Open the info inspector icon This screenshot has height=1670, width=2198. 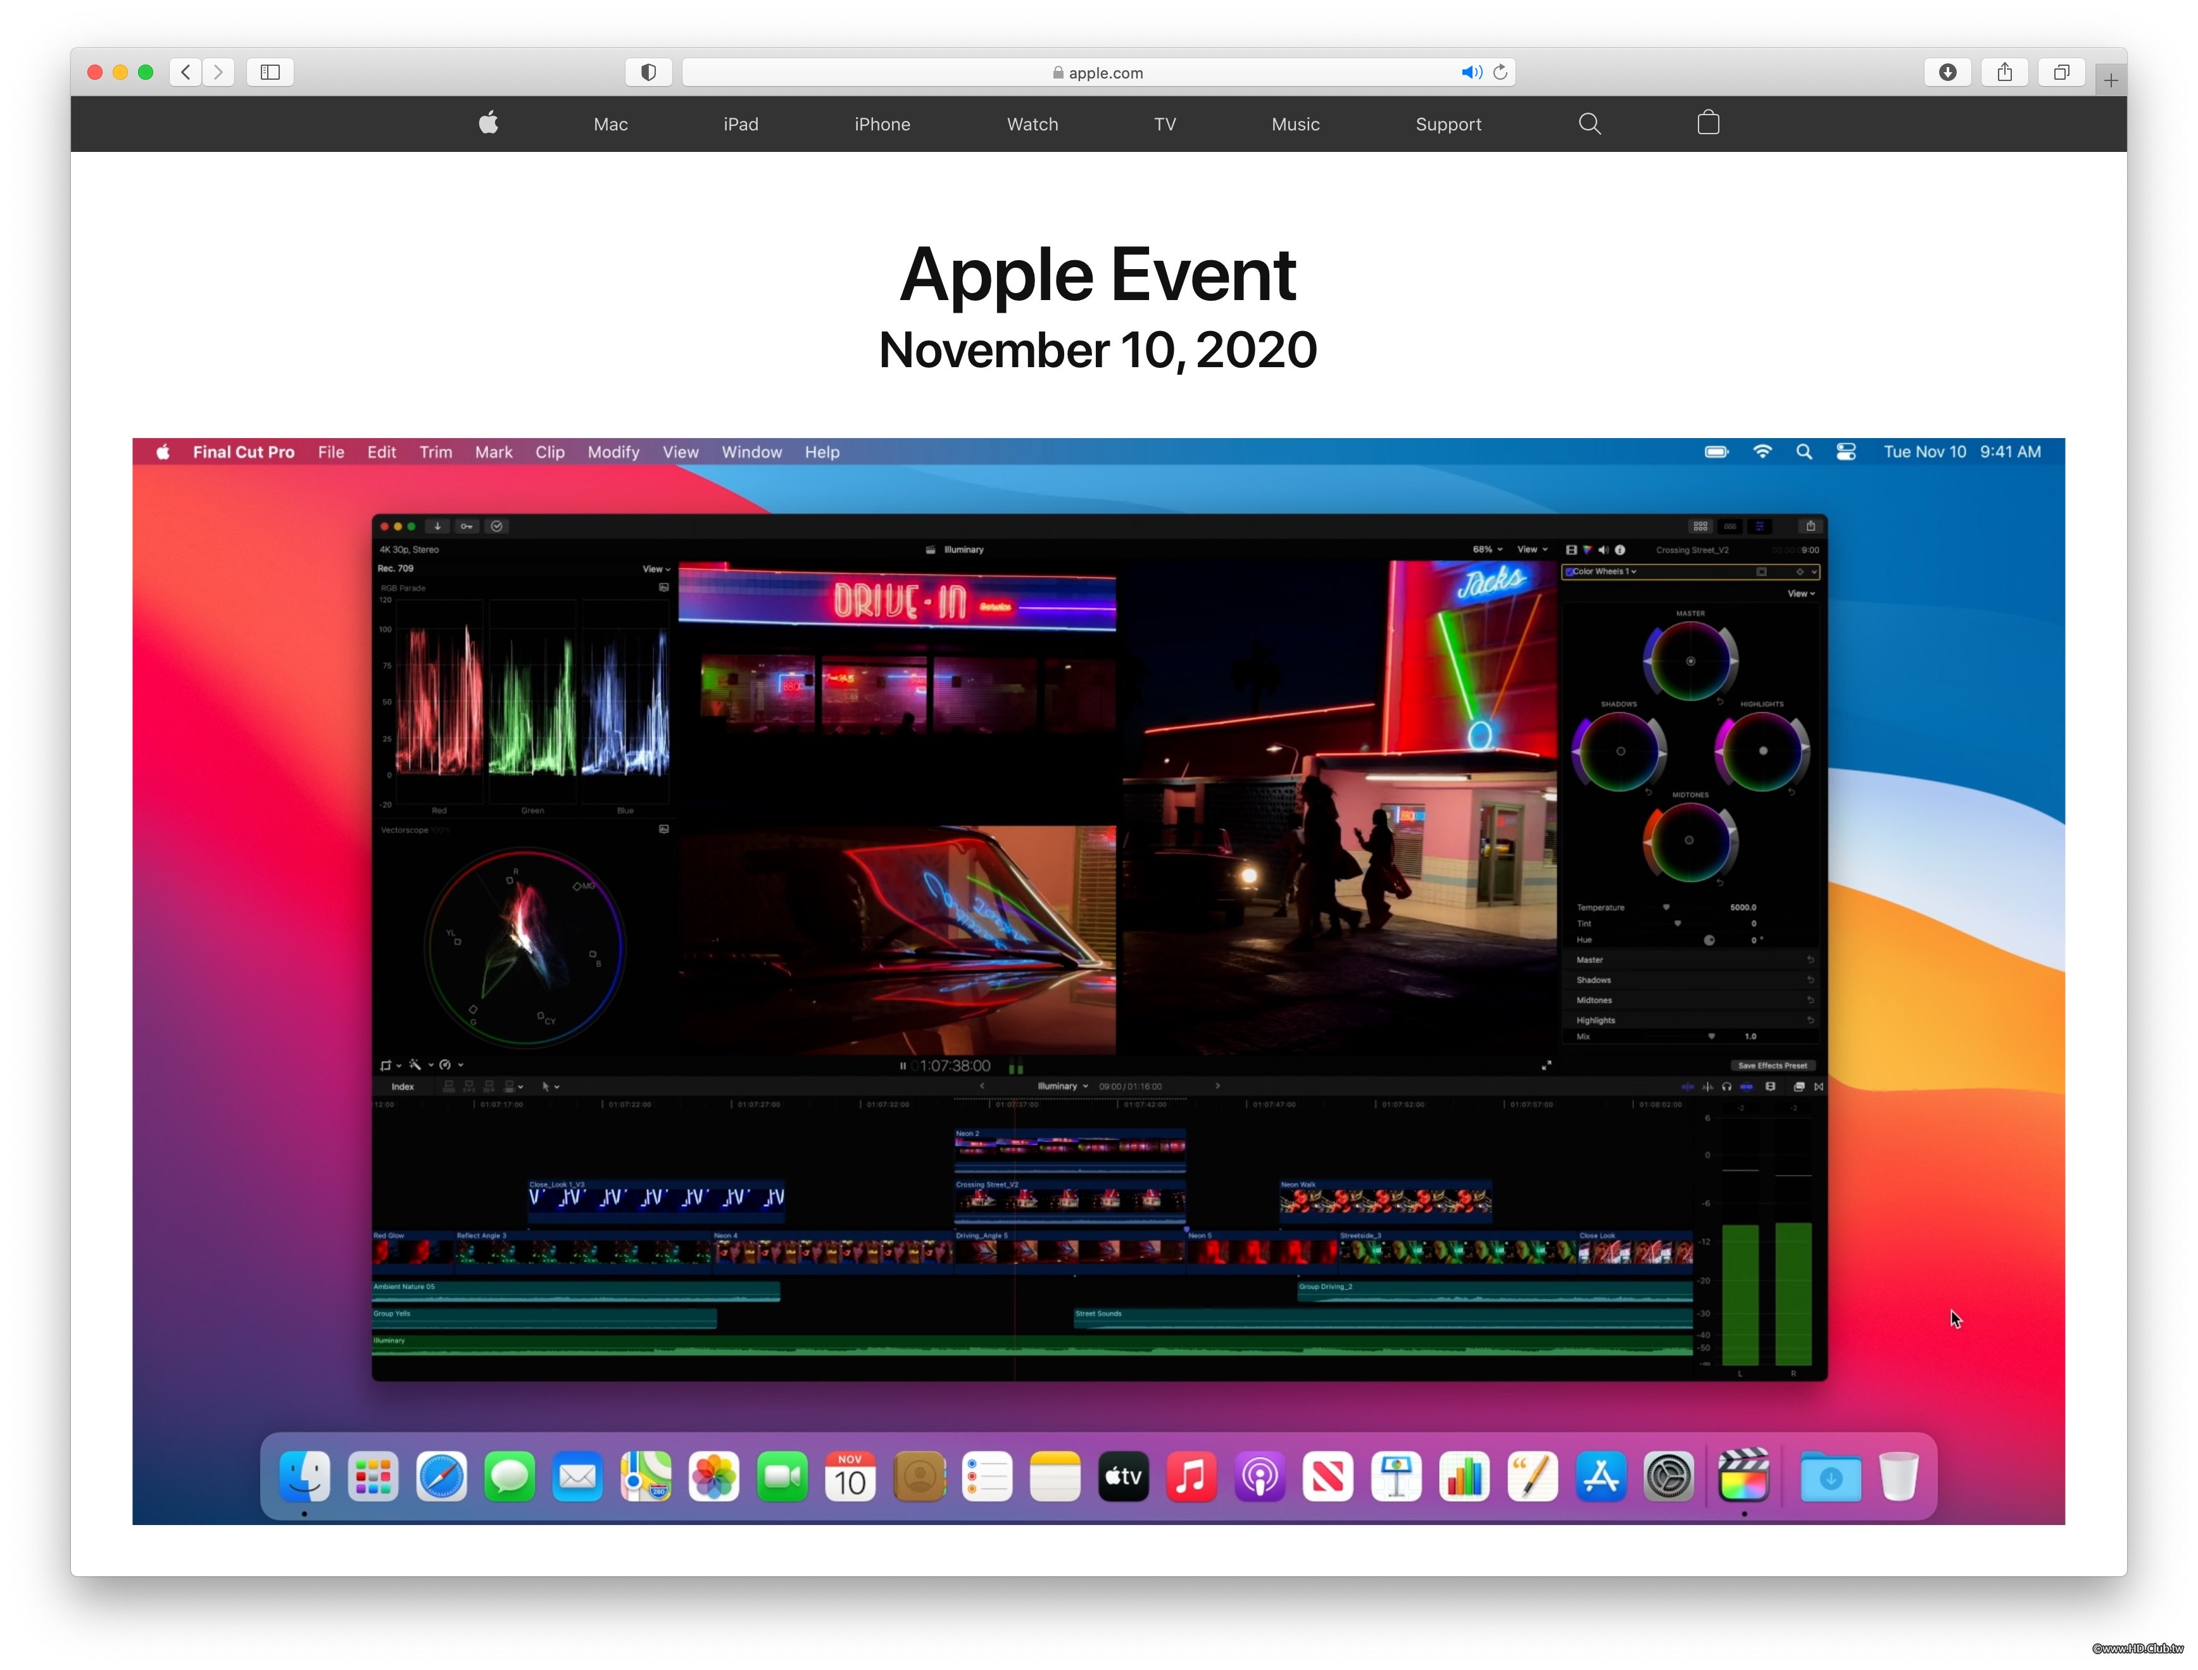coord(1619,549)
